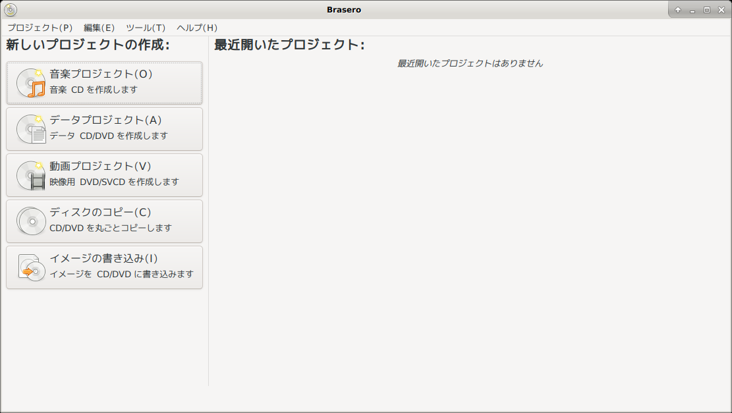
Task: Minimize the Brasero window
Action: pyautogui.click(x=692, y=10)
